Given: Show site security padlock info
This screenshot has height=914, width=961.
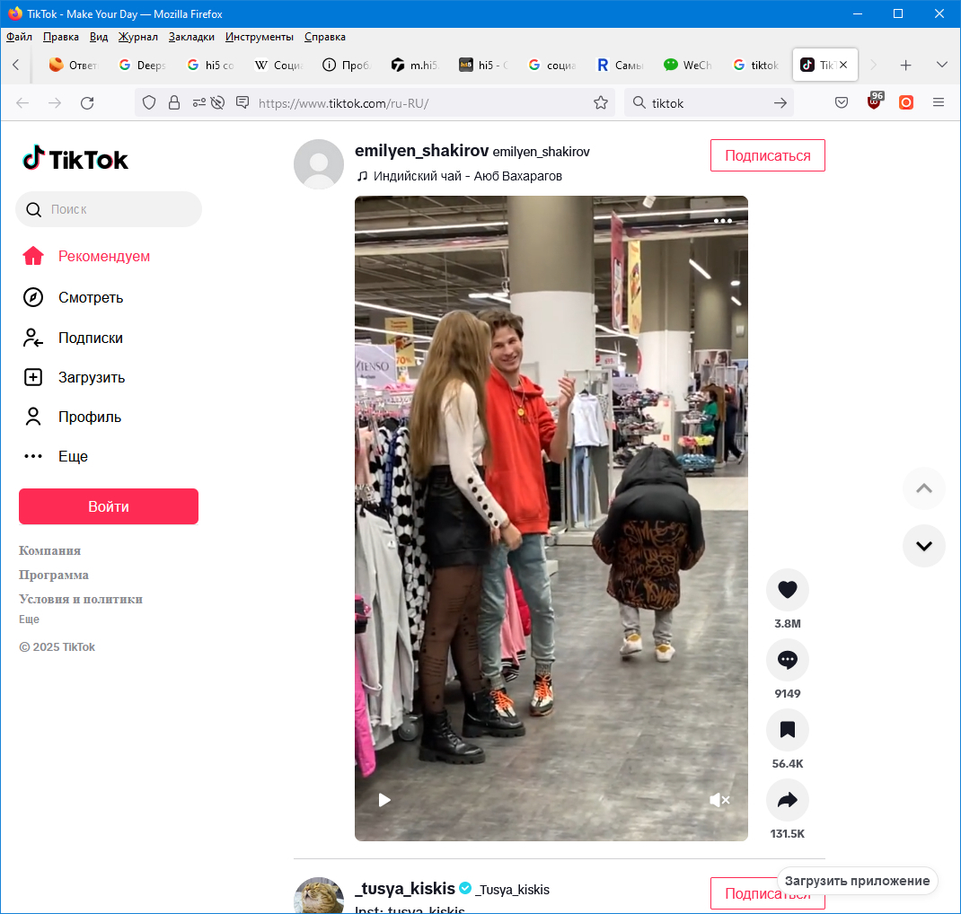Looking at the screenshot, I should [174, 103].
